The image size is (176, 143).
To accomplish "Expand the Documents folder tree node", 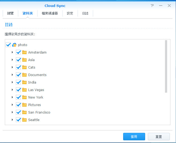I will pos(12,75).
